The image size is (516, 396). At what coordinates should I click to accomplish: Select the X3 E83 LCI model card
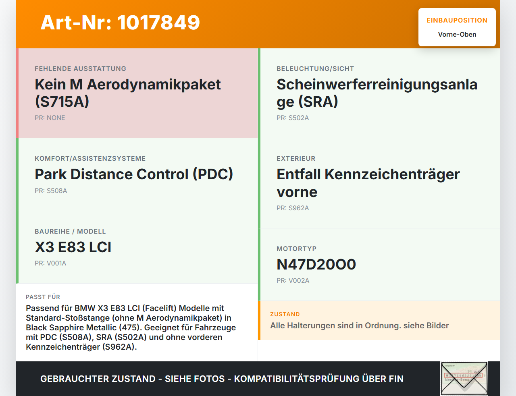(x=137, y=247)
